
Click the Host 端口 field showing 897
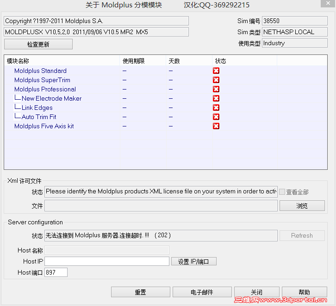click(x=56, y=272)
